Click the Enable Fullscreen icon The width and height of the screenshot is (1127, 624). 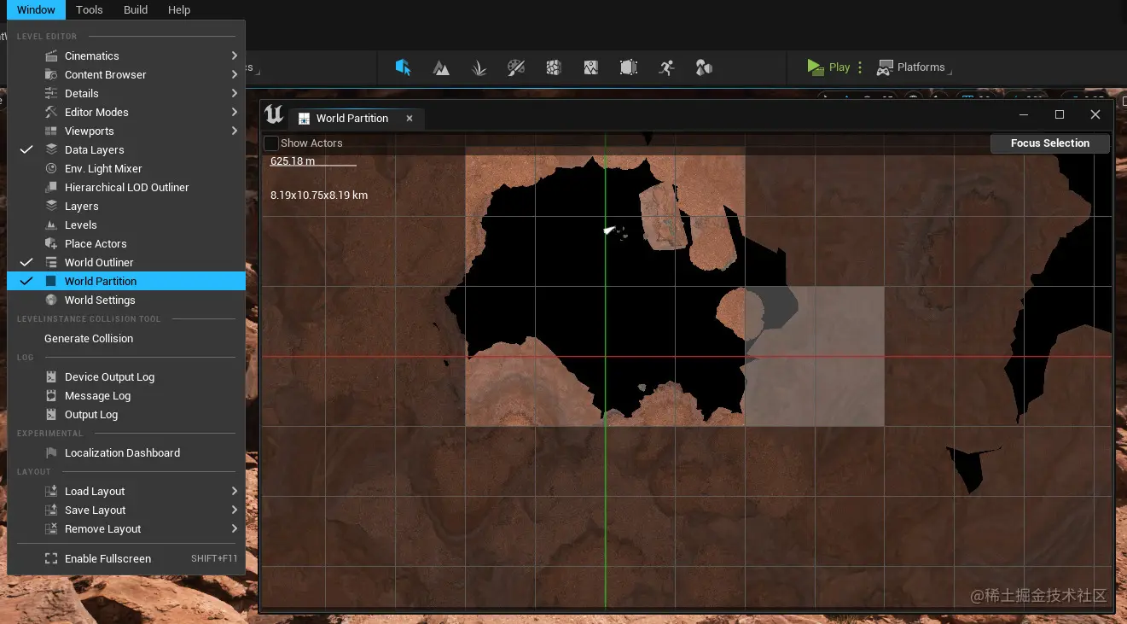[51, 558]
